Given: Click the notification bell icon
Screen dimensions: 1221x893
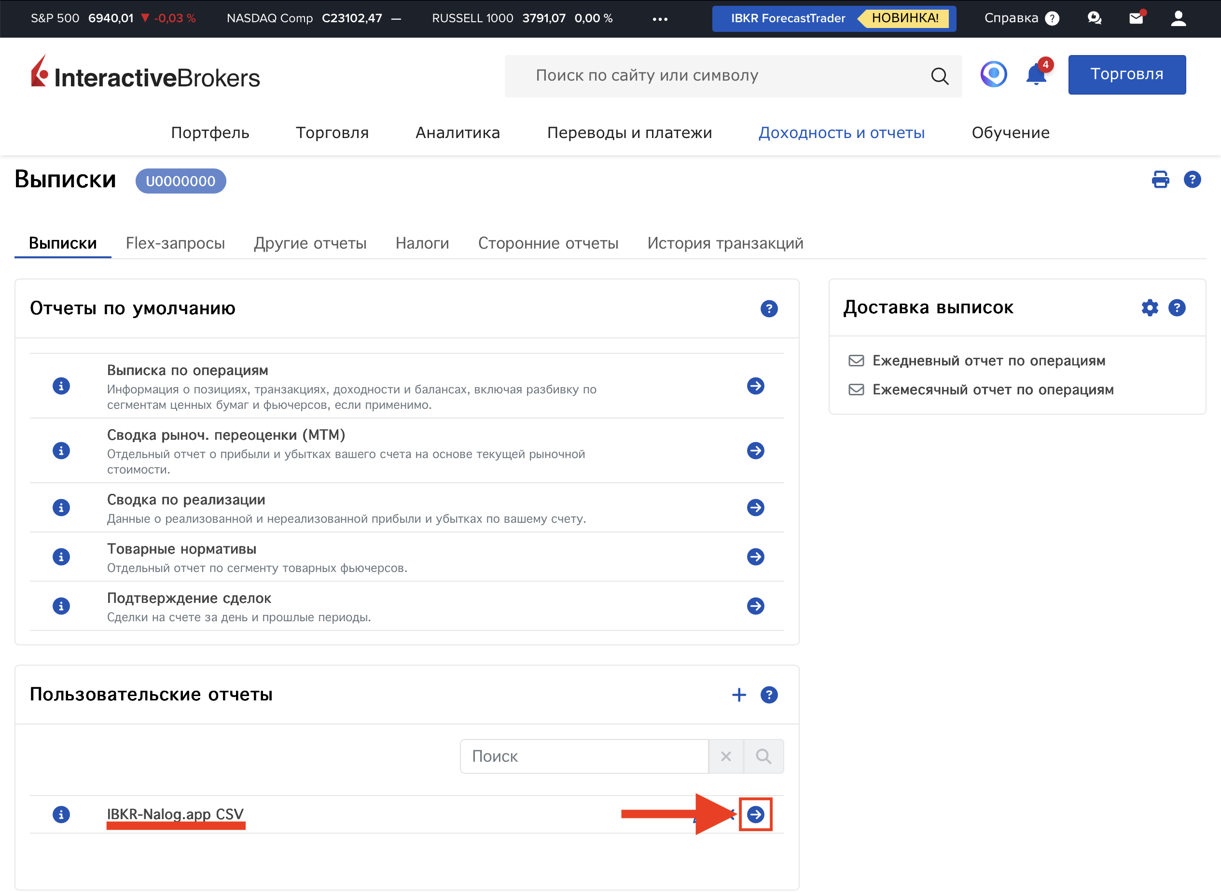Looking at the screenshot, I should click(1036, 75).
